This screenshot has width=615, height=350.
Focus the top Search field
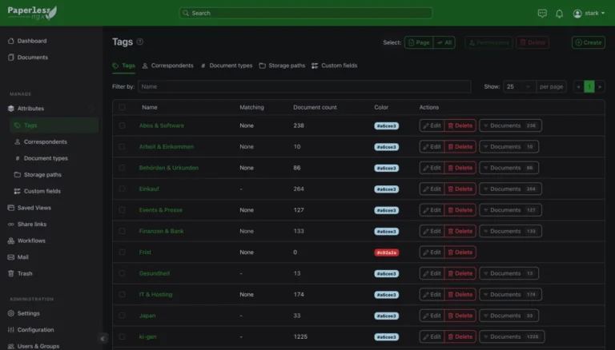306,13
